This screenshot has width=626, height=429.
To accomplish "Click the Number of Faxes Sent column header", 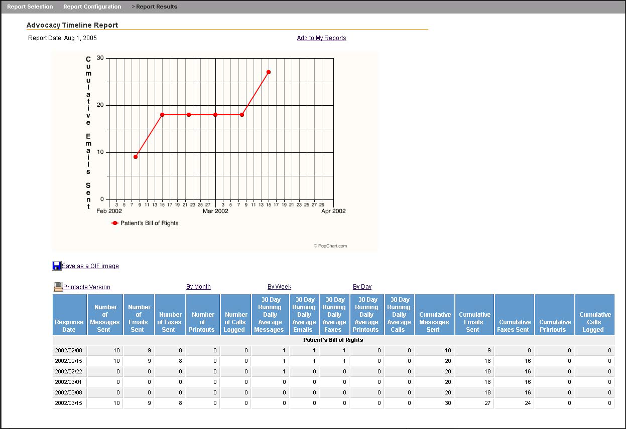I will [170, 314].
